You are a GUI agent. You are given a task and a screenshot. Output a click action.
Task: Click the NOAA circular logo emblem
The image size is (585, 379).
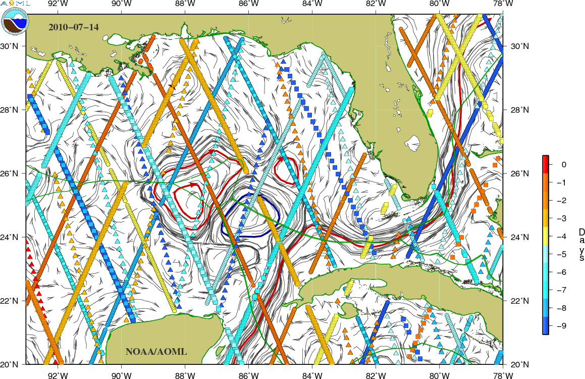[15, 21]
